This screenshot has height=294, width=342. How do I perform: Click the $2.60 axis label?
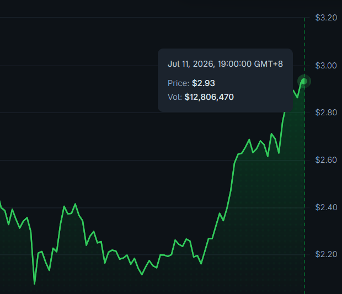(326, 160)
